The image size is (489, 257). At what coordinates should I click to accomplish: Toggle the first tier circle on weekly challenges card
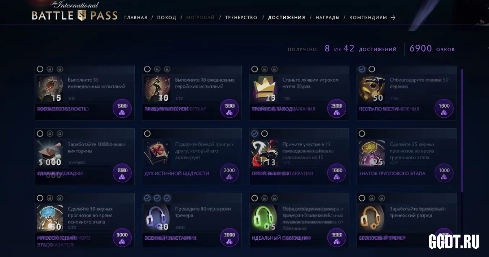coord(40,69)
